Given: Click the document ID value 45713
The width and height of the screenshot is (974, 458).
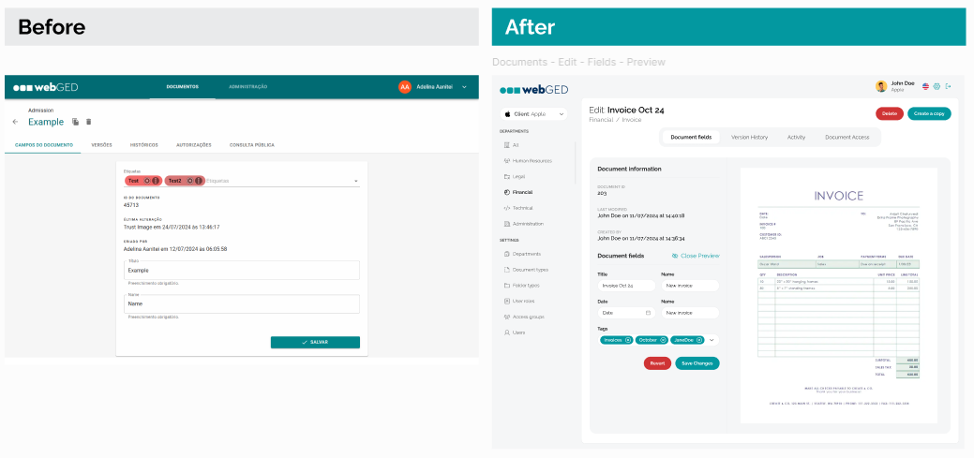Looking at the screenshot, I should pyautogui.click(x=131, y=205).
